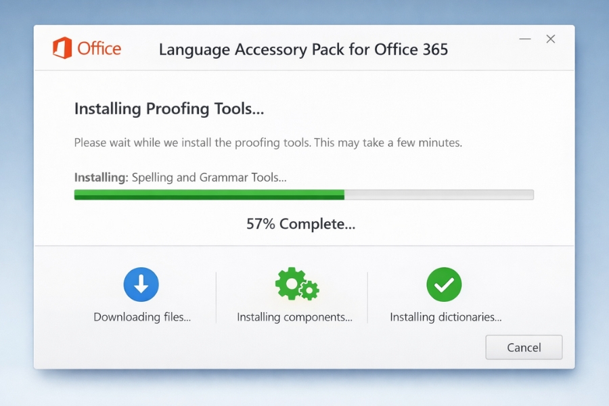Click the Installing Proofing Tools heading
Image resolution: width=609 pixels, height=406 pixels.
(x=170, y=108)
